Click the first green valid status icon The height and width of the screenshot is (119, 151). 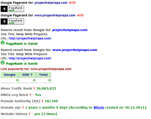(x=3, y=43)
